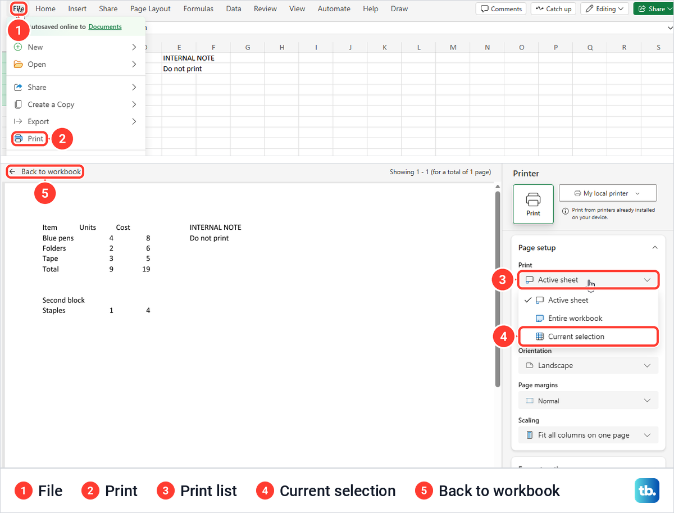Click the large Print button

pyautogui.click(x=533, y=204)
